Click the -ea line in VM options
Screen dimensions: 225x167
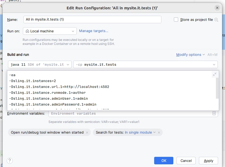coord(12,75)
